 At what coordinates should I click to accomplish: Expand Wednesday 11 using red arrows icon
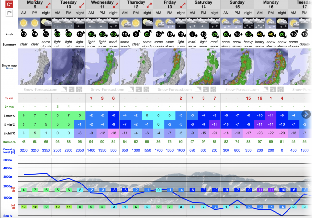(116, 5)
